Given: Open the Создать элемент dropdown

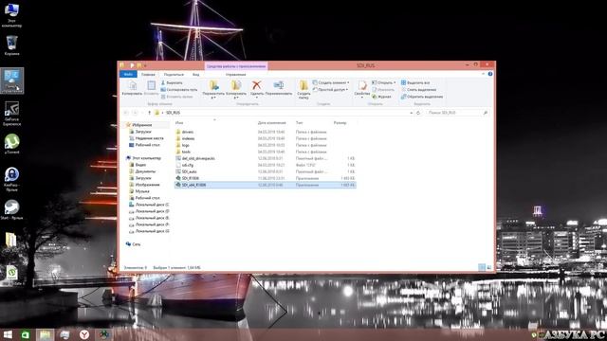Looking at the screenshot, I should (331, 82).
